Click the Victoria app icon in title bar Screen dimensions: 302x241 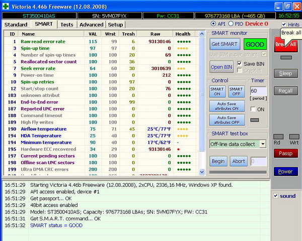point(6,6)
